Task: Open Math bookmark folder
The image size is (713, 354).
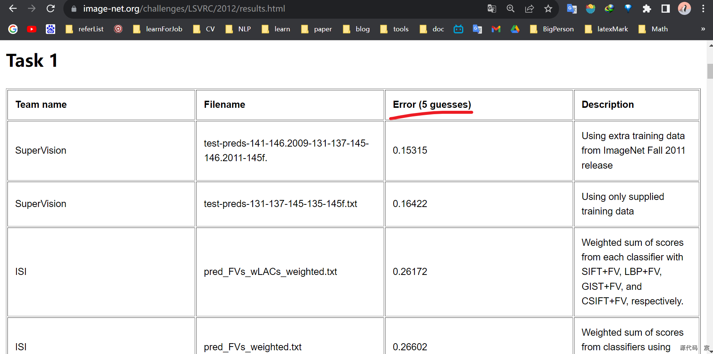Action: click(x=653, y=29)
